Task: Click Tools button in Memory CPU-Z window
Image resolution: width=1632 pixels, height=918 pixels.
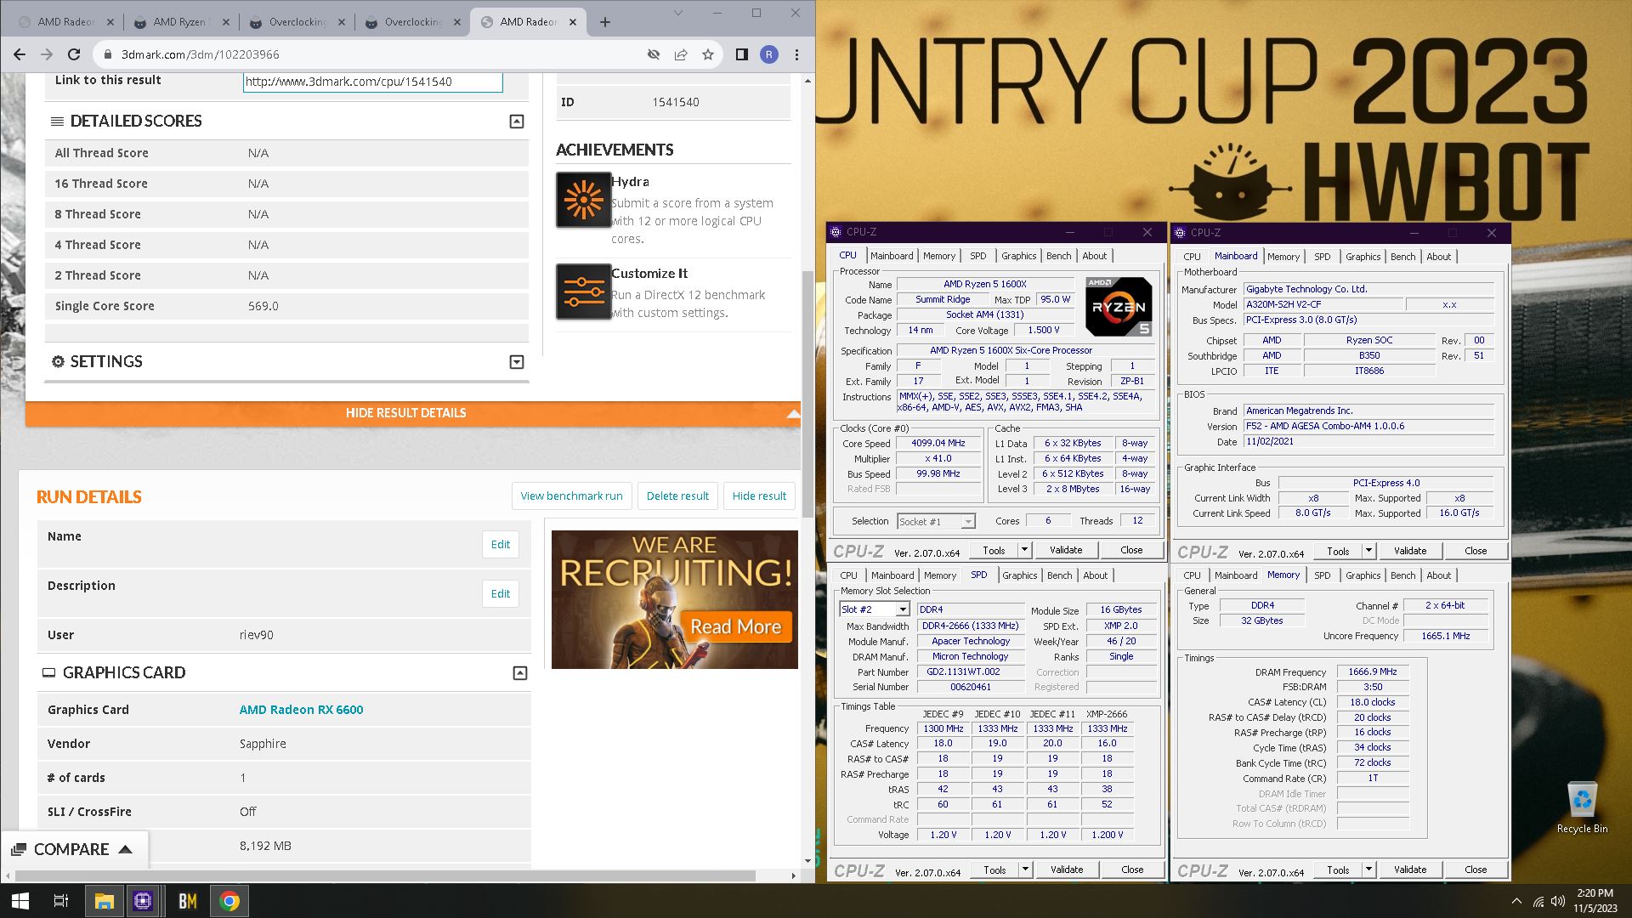Action: 1338,870
